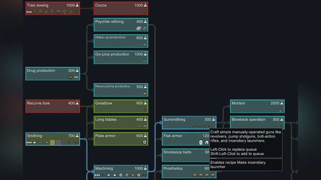321x180 pixels.
Task: Click the binoculars icon in Machining row
Action: tap(103, 175)
